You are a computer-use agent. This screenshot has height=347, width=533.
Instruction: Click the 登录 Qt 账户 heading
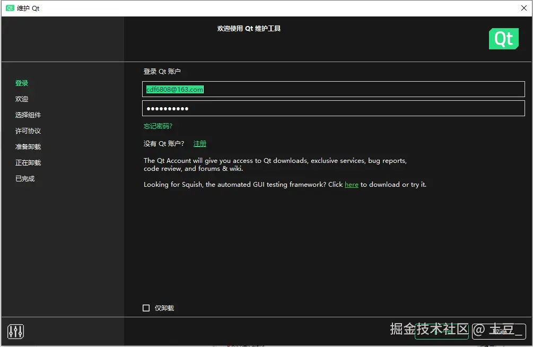point(162,71)
